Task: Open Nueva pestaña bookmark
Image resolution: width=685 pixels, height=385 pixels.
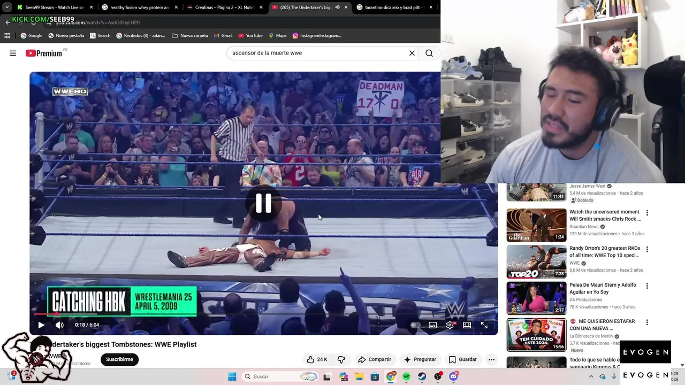Action: pyautogui.click(x=66, y=36)
